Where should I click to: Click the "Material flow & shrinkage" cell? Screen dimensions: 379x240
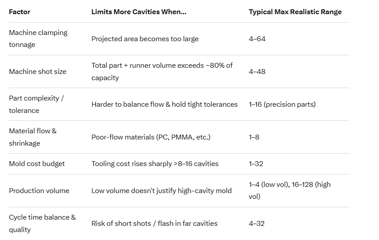pyautogui.click(x=33, y=137)
